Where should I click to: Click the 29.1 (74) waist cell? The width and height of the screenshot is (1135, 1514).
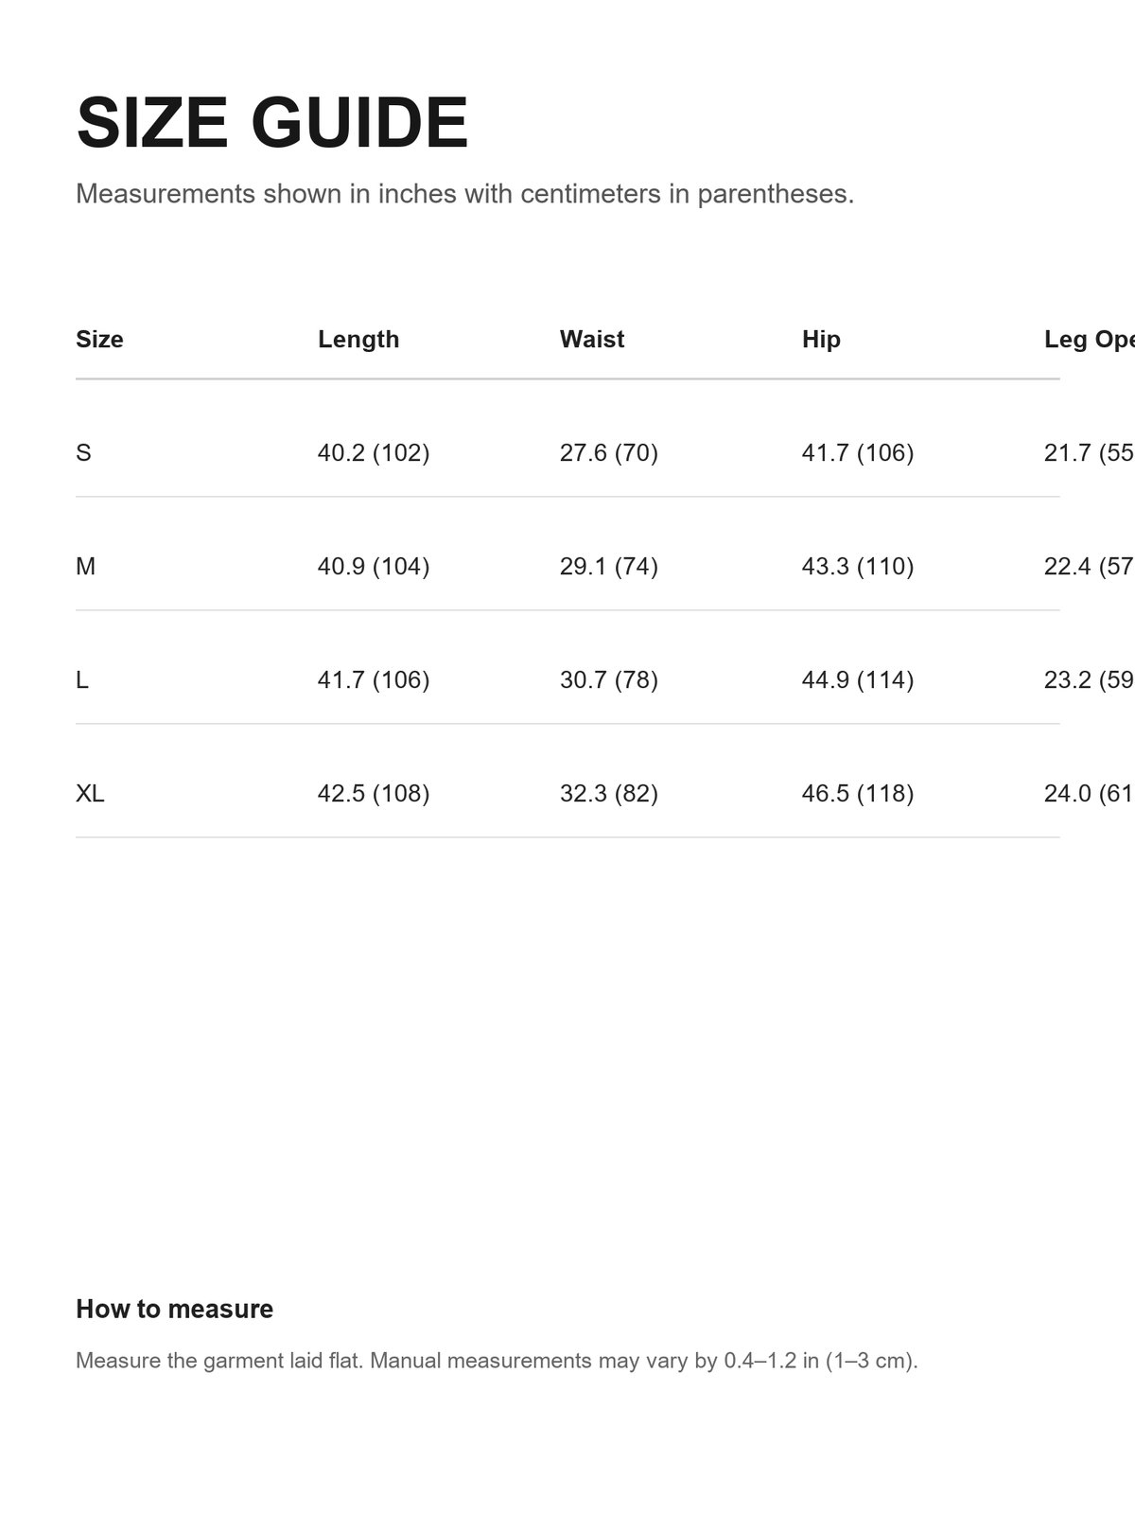click(x=609, y=566)
